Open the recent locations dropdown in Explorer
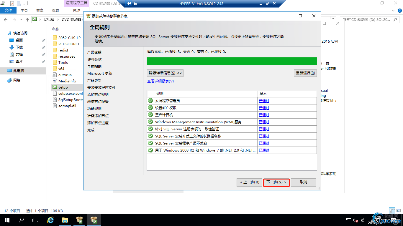The height and width of the screenshot is (226, 403). [21, 19]
